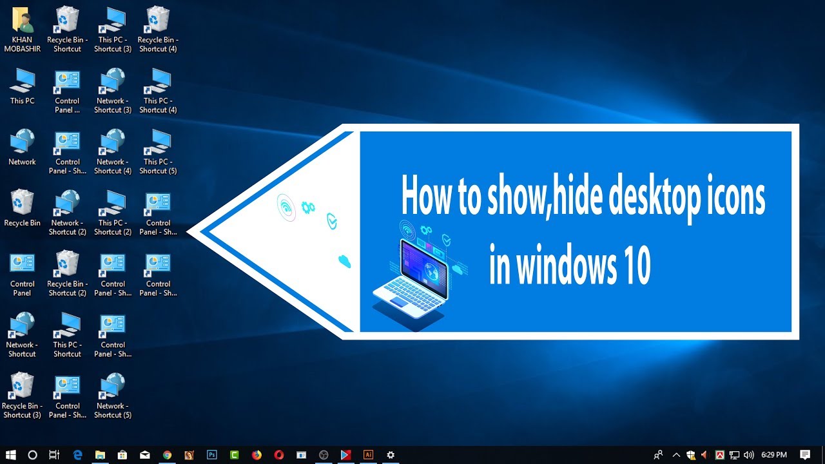This screenshot has height=464, width=825.
Task: Select Recycle Bin - Shortcut (3) icon
Action: (22, 396)
